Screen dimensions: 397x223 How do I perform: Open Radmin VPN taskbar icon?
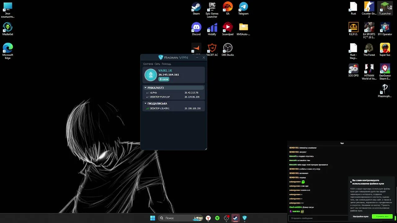click(244, 218)
